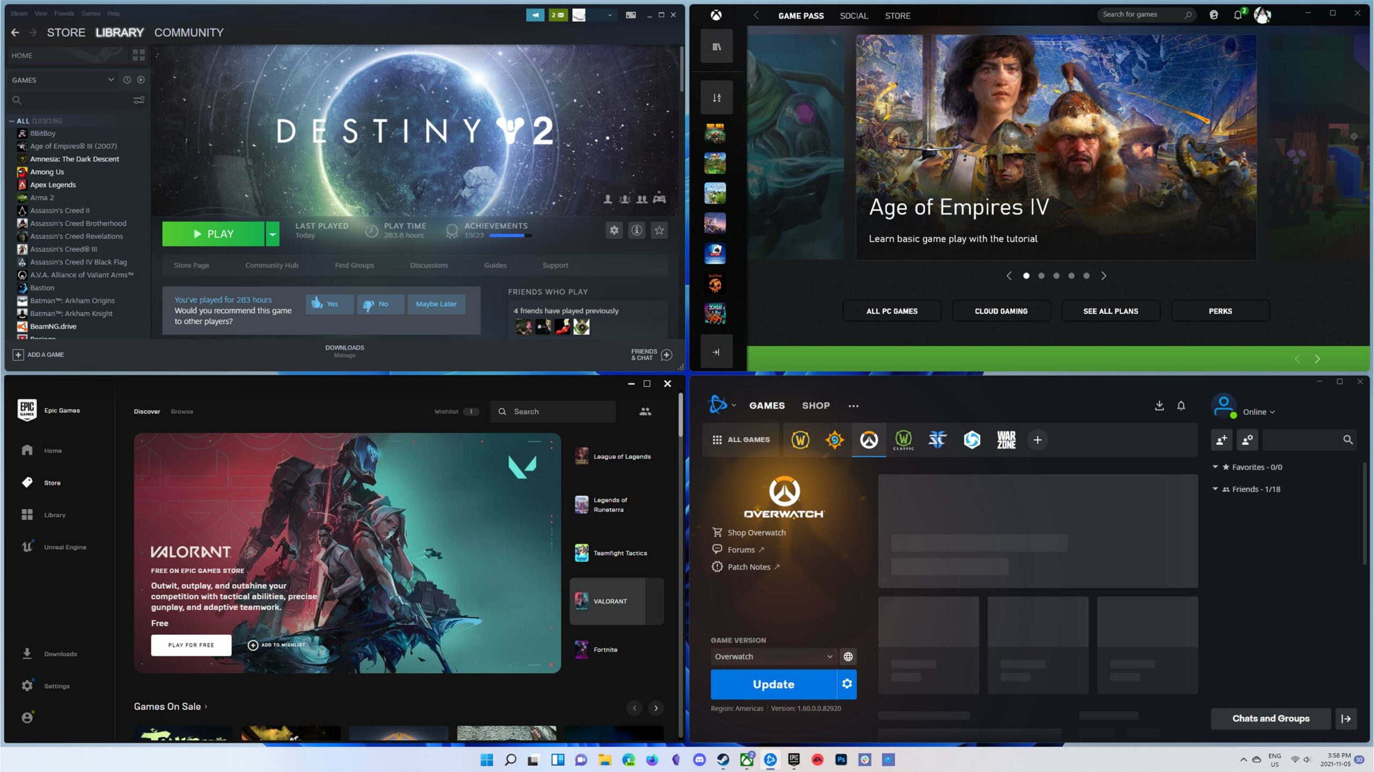The image size is (1374, 772).
Task: Open Online status dropdown in Battle.net
Action: (1258, 412)
